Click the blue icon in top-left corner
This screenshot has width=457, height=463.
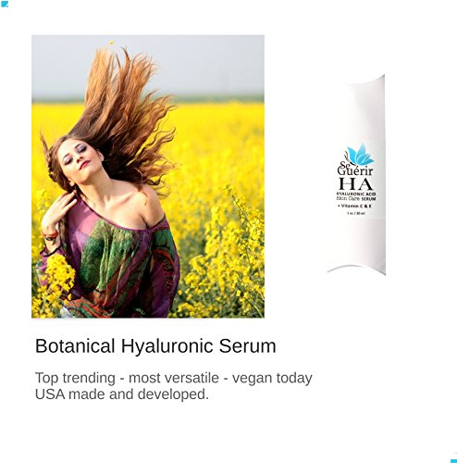point(5,4)
